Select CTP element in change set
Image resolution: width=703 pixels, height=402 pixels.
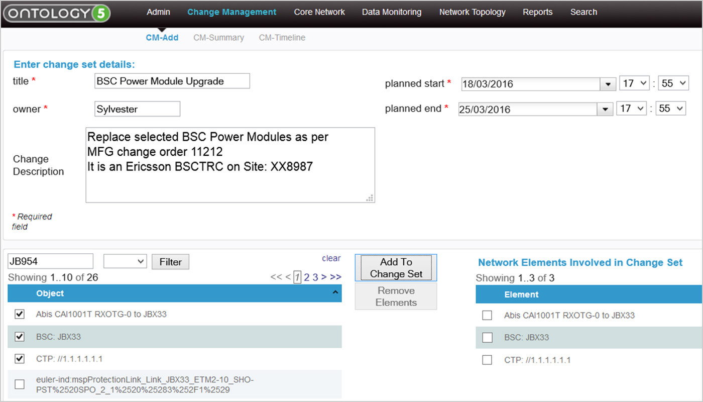tap(487, 360)
